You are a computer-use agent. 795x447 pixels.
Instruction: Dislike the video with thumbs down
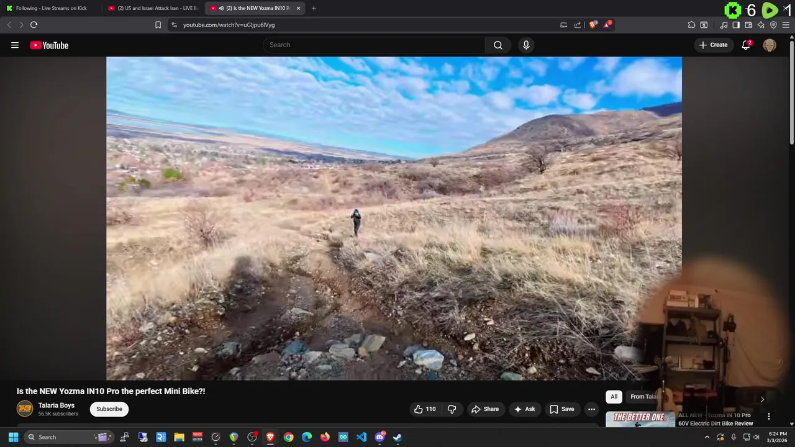pyautogui.click(x=452, y=409)
